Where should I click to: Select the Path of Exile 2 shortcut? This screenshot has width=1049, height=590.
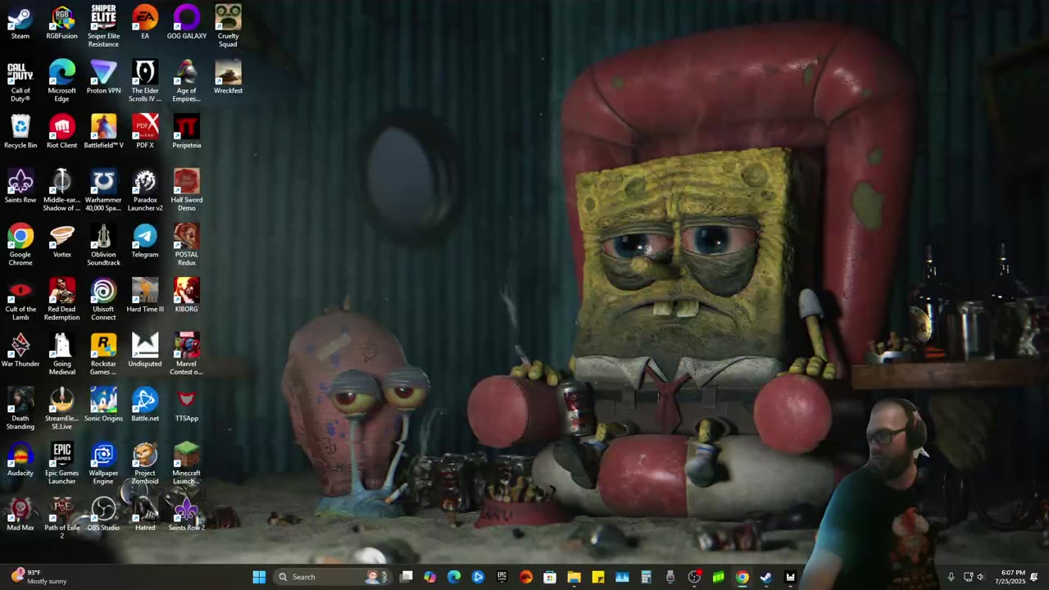pos(62,518)
